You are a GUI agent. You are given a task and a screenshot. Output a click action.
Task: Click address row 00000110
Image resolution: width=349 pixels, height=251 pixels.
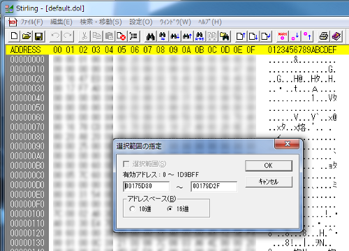tap(27, 224)
